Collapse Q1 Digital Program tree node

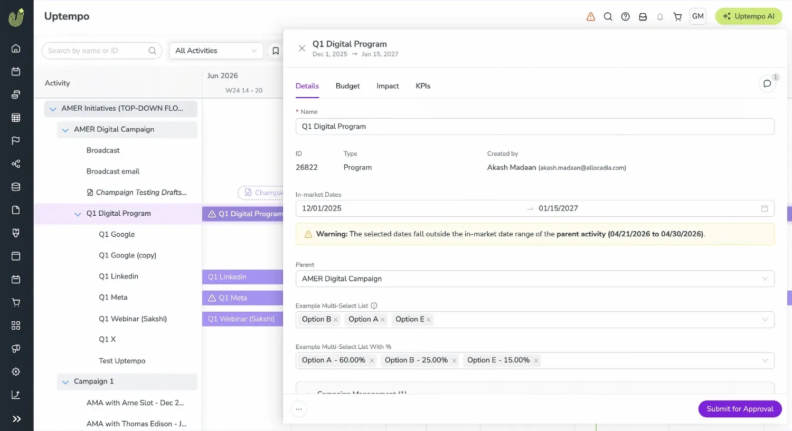pos(78,214)
